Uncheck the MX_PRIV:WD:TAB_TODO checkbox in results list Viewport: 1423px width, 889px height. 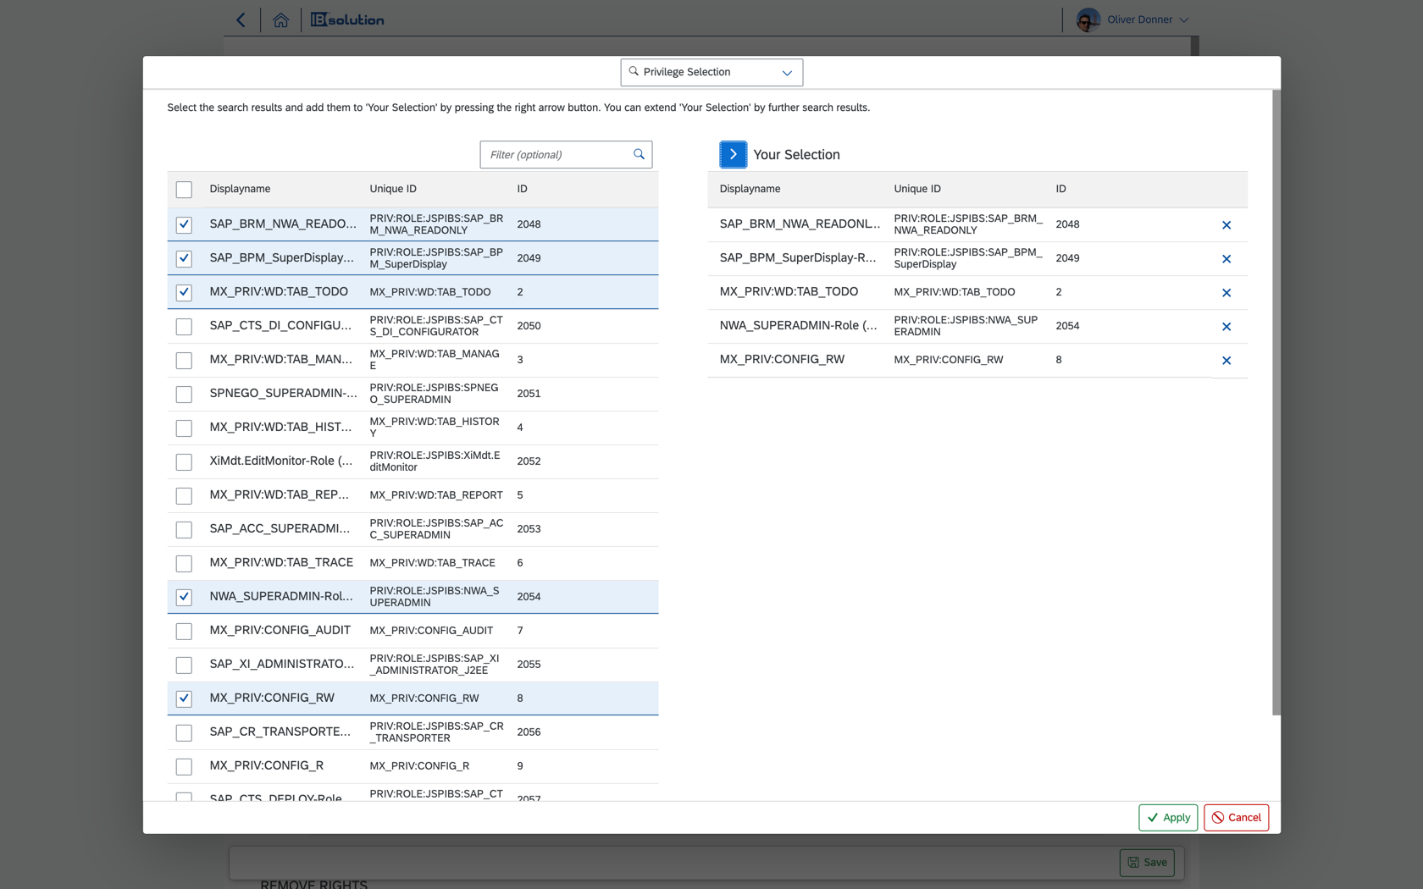tap(184, 292)
